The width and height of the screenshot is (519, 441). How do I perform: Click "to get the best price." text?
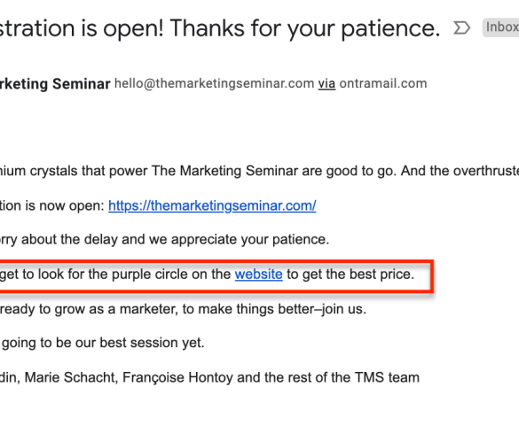[350, 275]
